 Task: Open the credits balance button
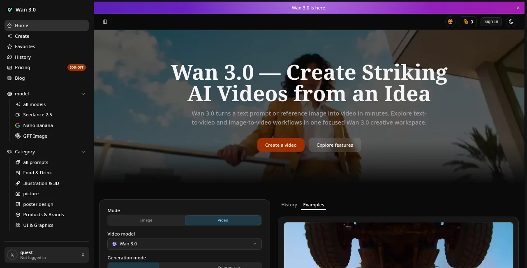click(x=468, y=22)
